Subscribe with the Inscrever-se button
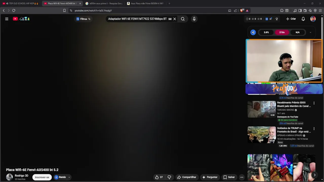 (42, 177)
